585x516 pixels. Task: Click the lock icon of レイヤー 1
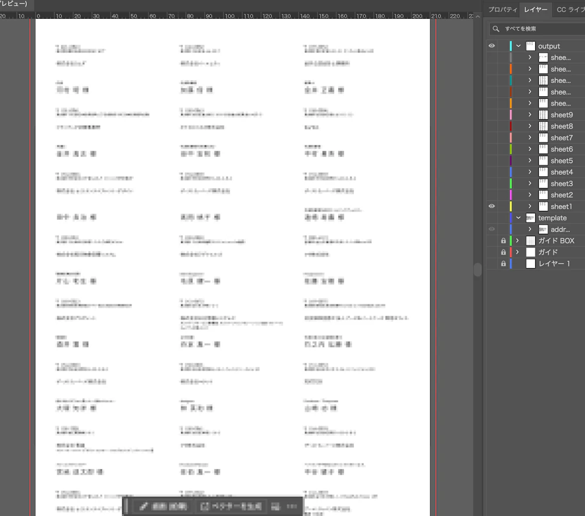[x=503, y=264]
